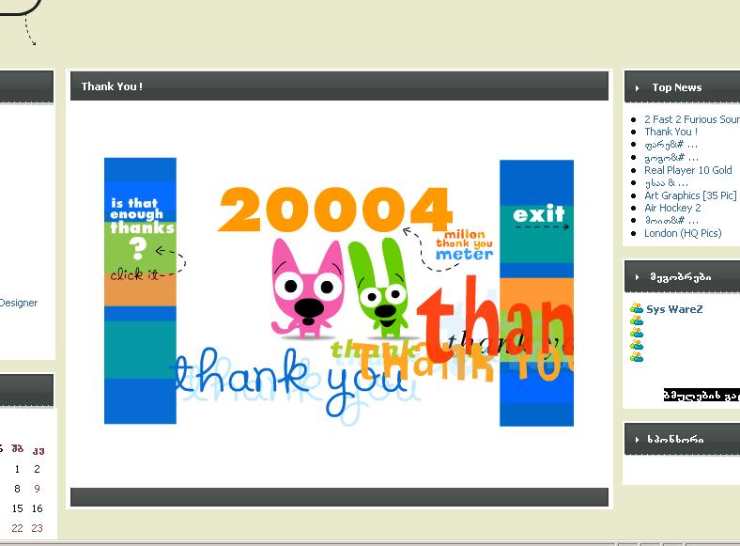The height and width of the screenshot is (546, 740).
Task: Open the ფარე&# ... news link
Action: [x=671, y=145]
